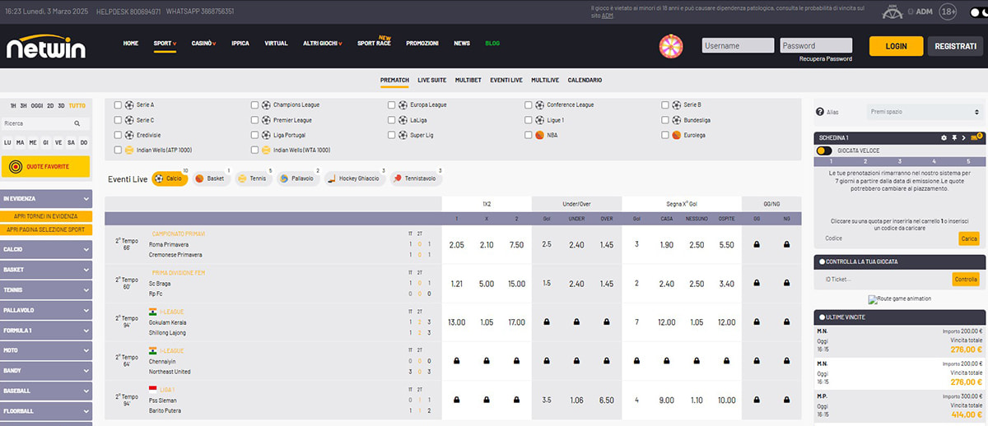988x426 pixels.
Task: Open the Alias Premi spazio combo box
Action: click(x=925, y=112)
